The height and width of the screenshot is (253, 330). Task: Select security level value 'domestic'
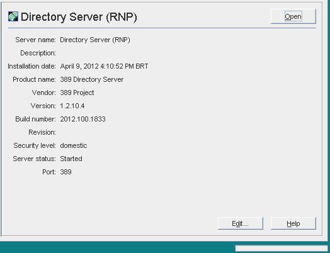click(x=74, y=145)
